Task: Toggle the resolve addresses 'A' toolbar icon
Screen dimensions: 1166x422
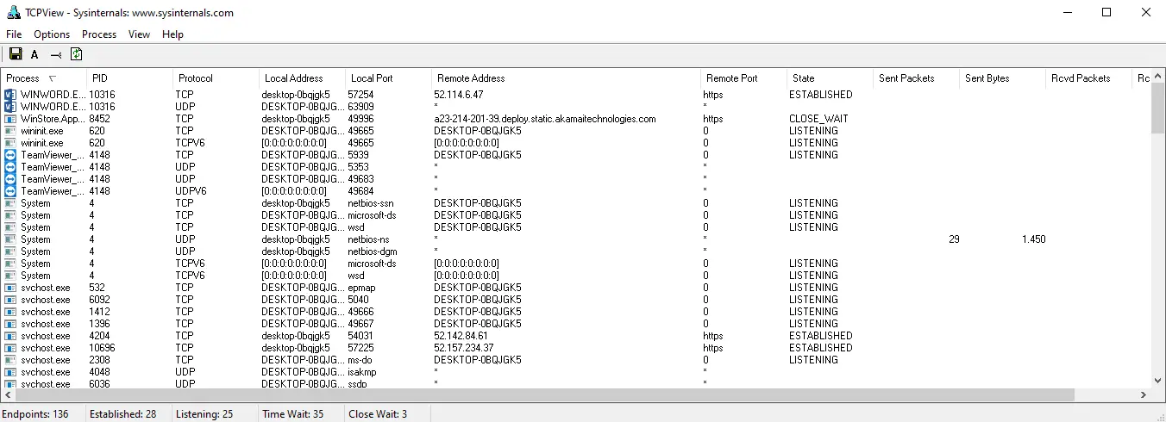Action: coord(34,54)
